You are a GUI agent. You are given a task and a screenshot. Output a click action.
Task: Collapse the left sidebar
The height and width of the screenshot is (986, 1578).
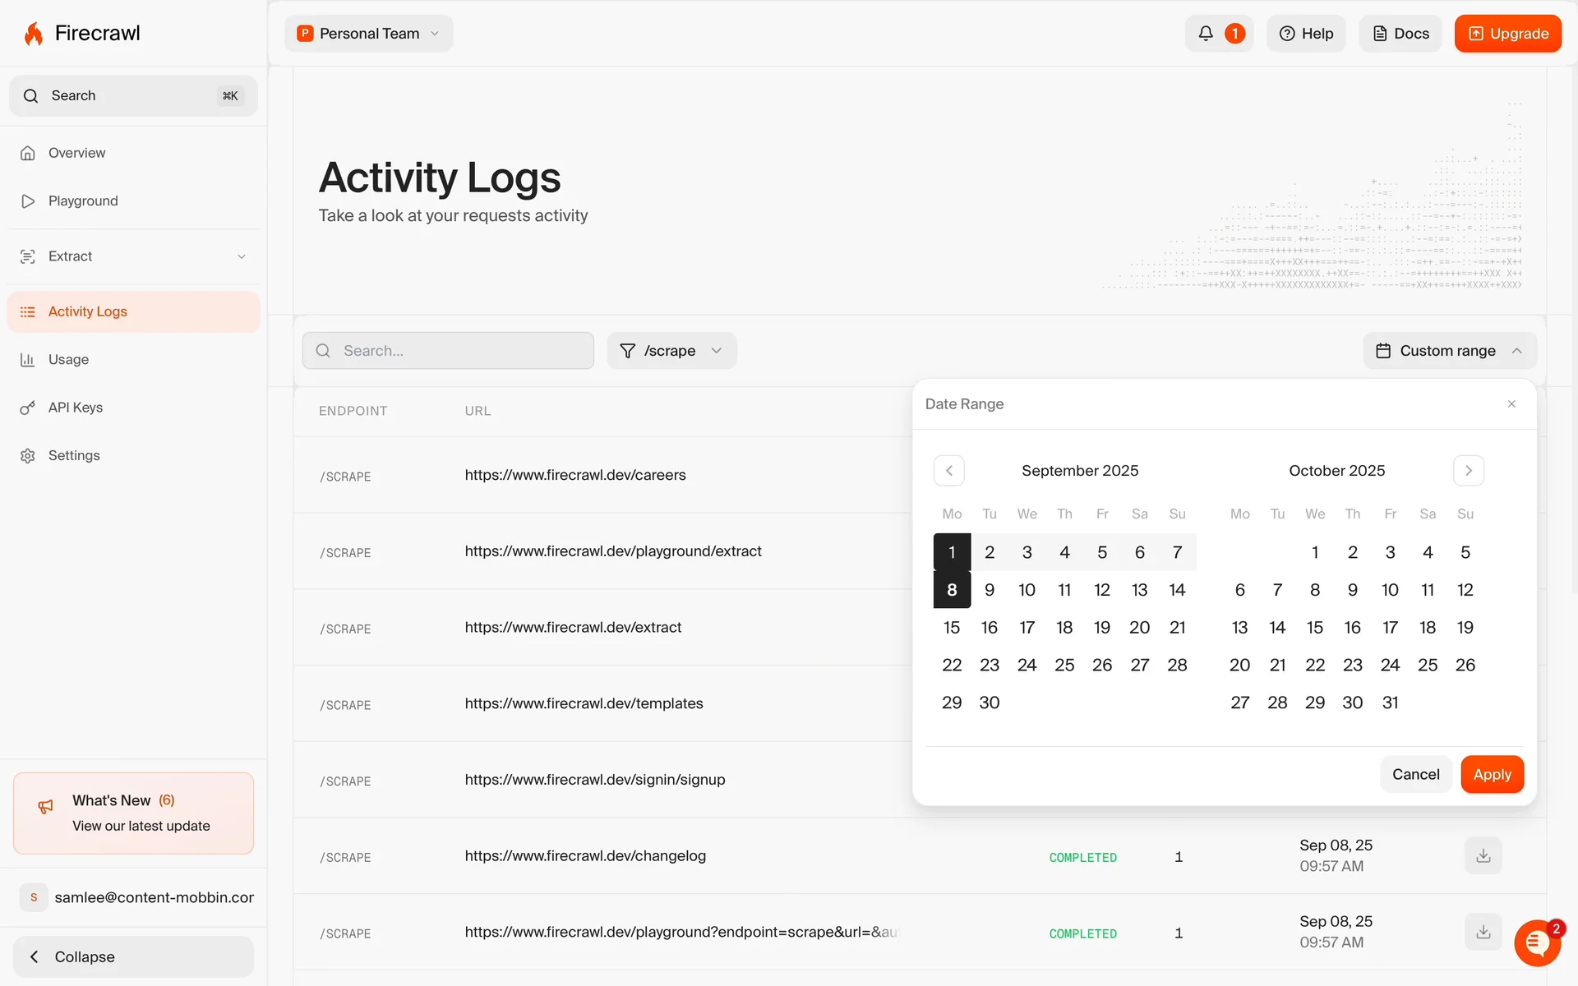click(x=133, y=956)
